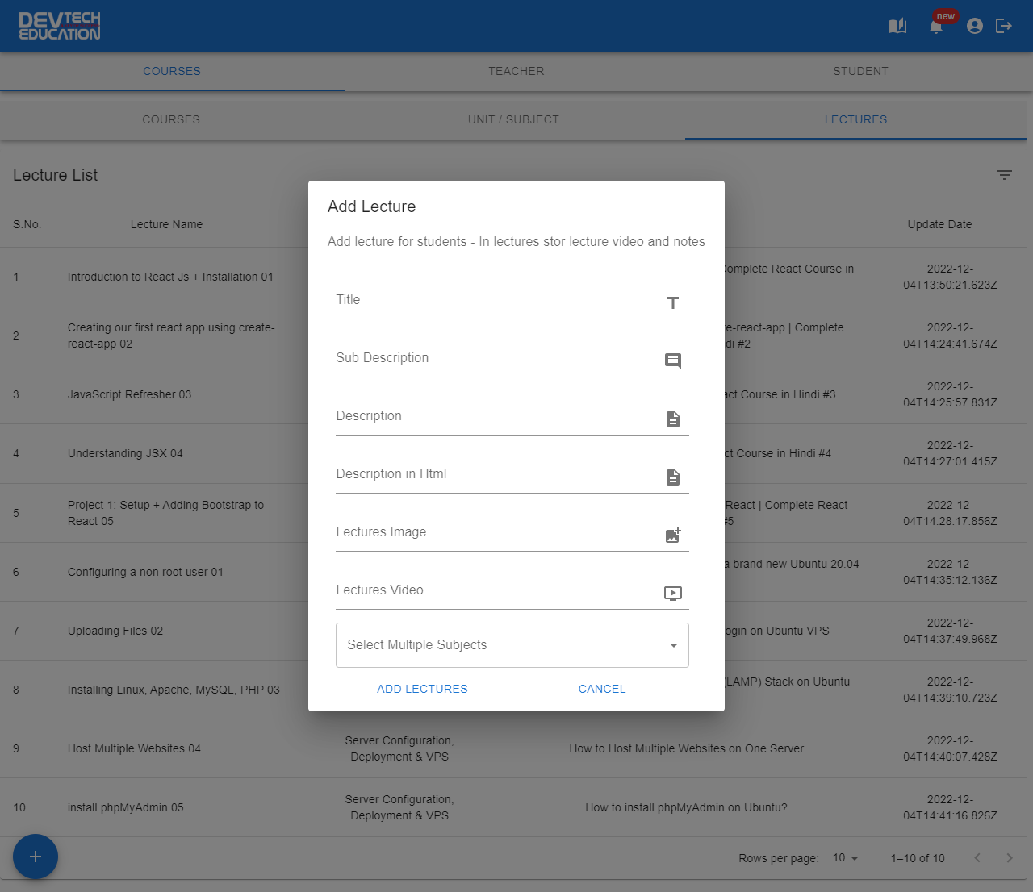The width and height of the screenshot is (1033, 892).
Task: Click date 2022-12-04T14:41:16.826Z cell
Action: coord(950,807)
